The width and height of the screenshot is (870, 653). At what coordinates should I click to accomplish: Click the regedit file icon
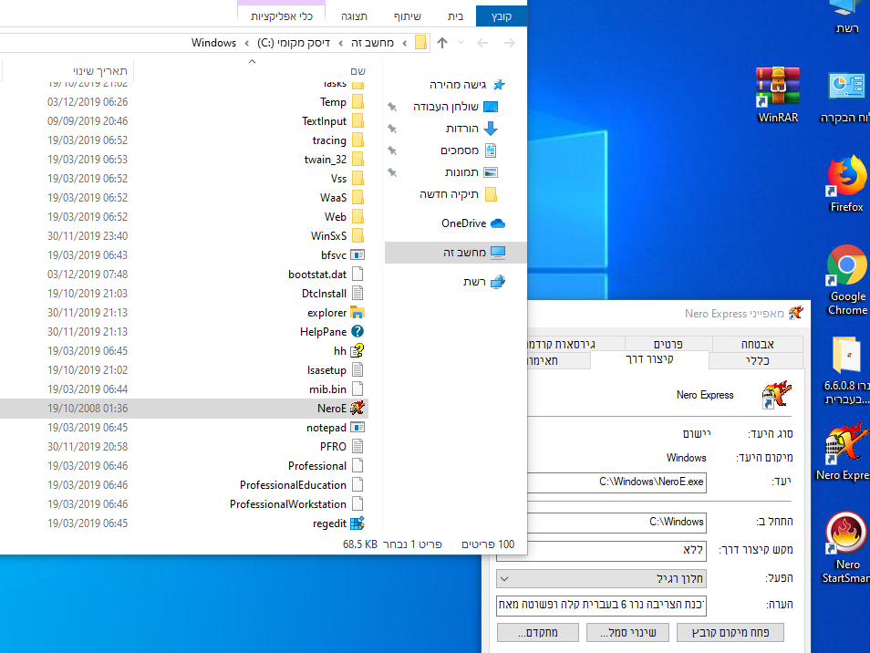(x=357, y=523)
